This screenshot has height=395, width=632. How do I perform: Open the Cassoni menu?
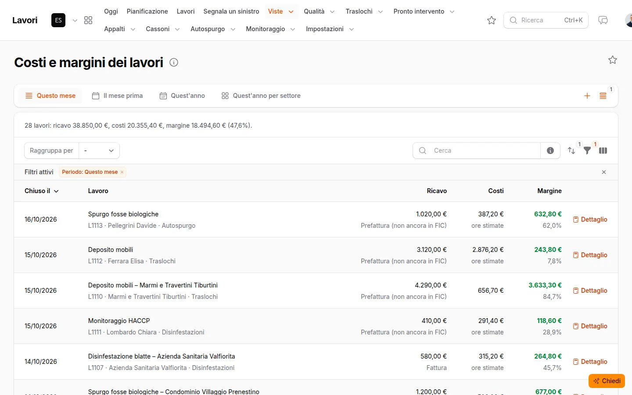163,29
